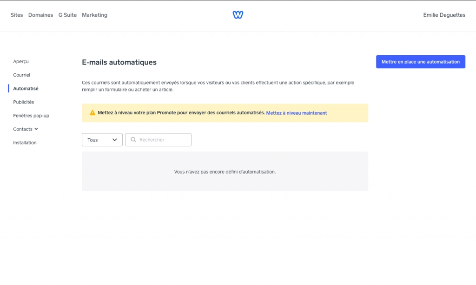This screenshot has width=476, height=285.
Task: Follow the Mettez à niveau maintenant link
Action: pyautogui.click(x=296, y=113)
